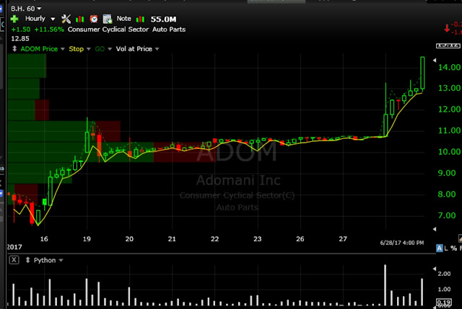Click the date label 16 on time axis

coord(44,239)
